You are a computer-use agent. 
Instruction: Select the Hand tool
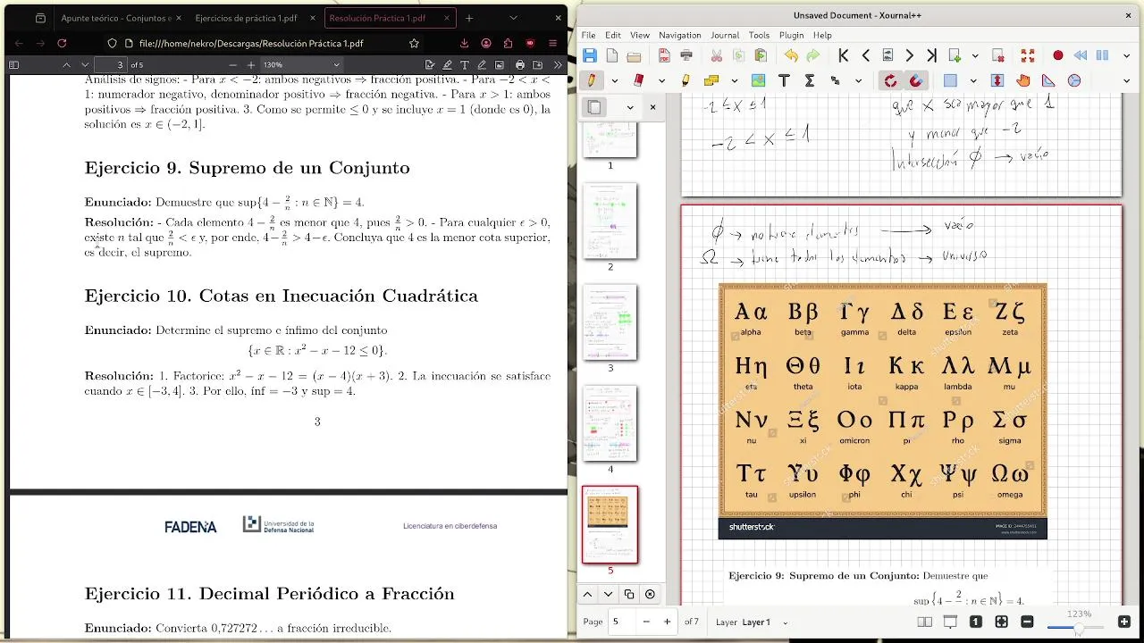pyautogui.click(x=1022, y=80)
